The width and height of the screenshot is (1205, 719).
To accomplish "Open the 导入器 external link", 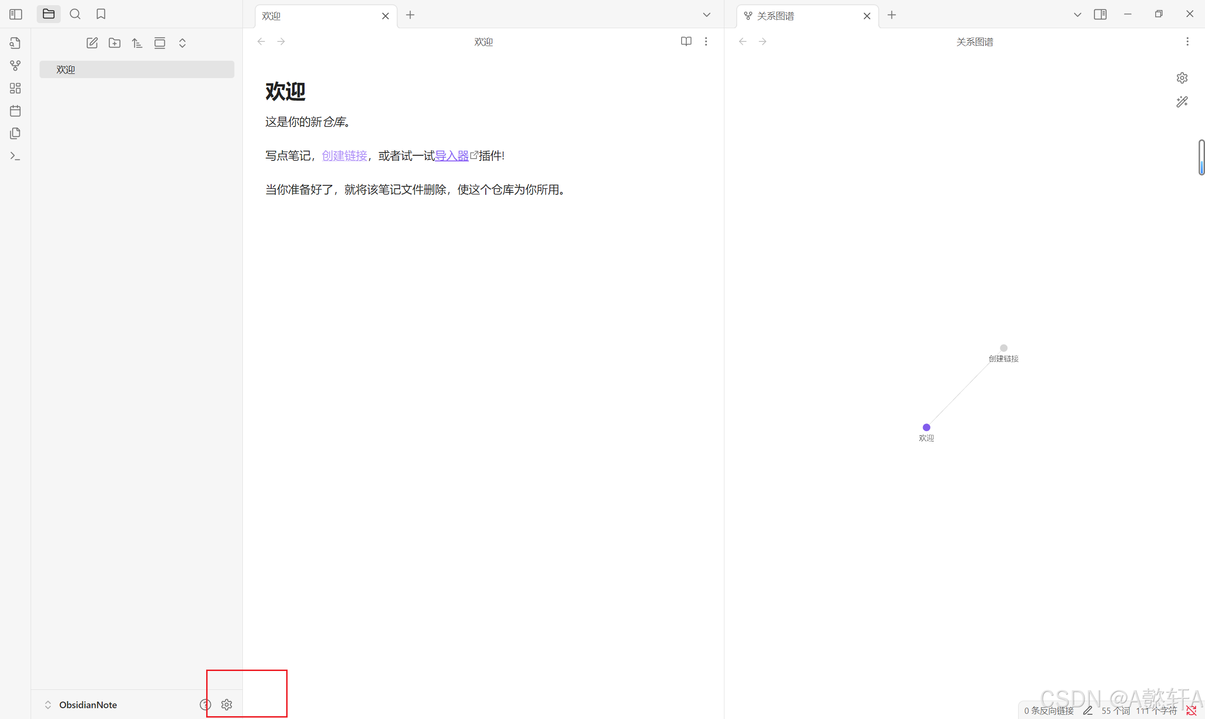I will pyautogui.click(x=451, y=156).
